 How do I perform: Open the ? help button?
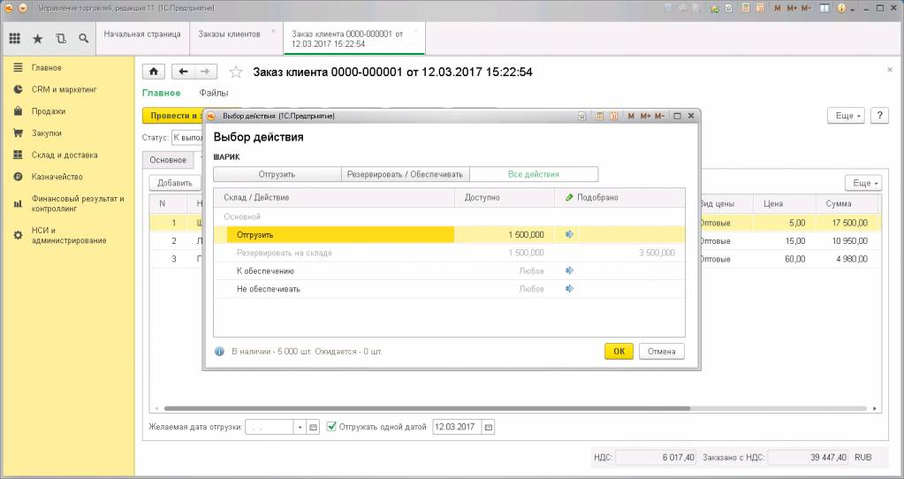click(x=880, y=115)
